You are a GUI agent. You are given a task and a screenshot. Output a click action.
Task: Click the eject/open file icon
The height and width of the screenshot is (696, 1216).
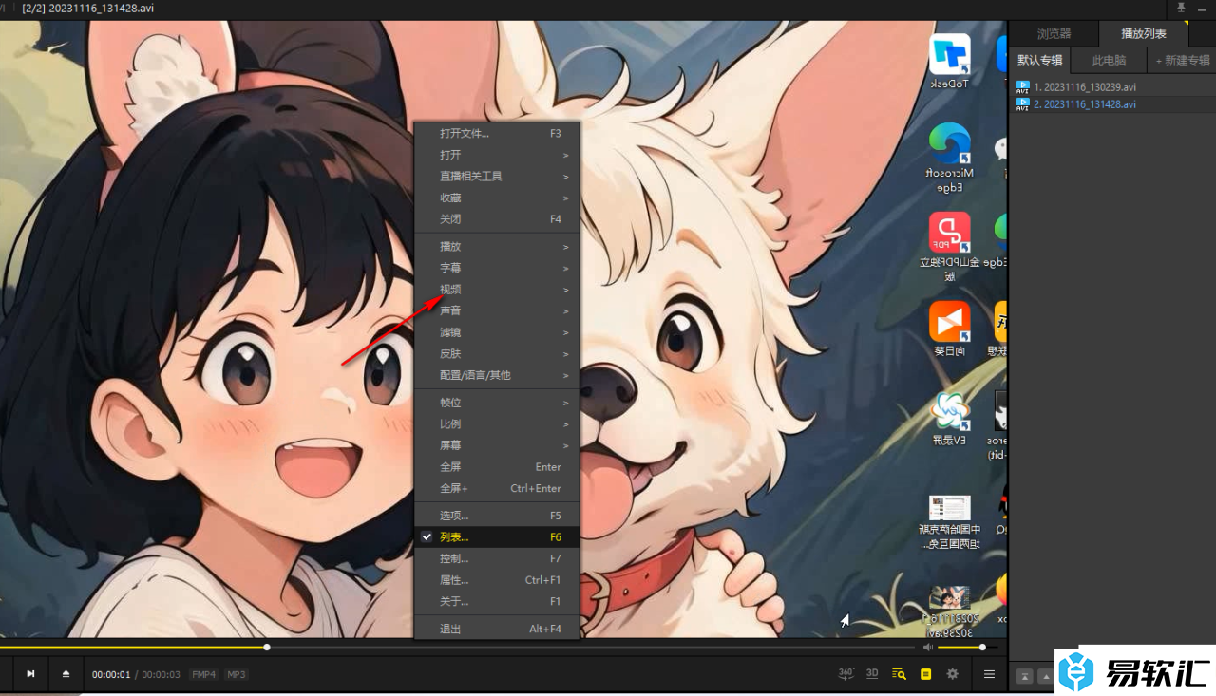point(66,674)
